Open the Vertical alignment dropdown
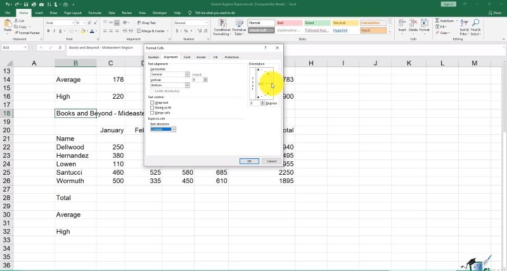 [x=187, y=85]
